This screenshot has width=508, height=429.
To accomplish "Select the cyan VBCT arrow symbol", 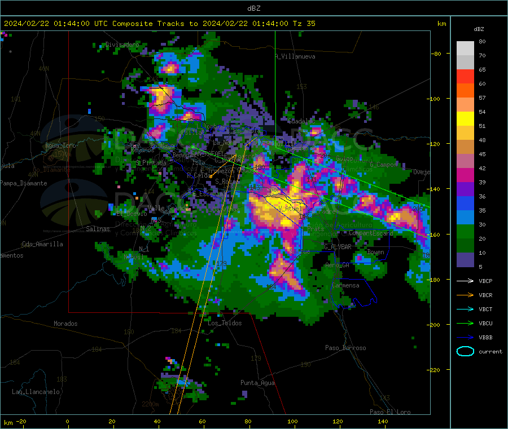I will (x=465, y=309).
